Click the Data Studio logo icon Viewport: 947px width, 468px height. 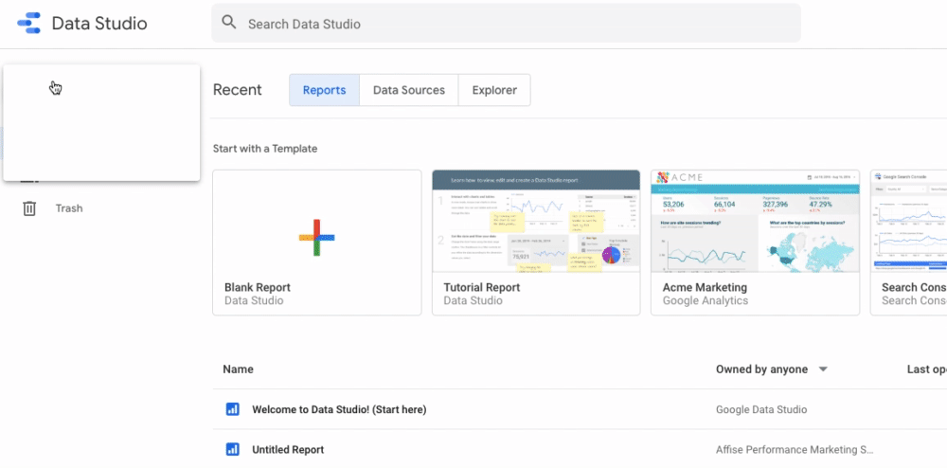[29, 23]
